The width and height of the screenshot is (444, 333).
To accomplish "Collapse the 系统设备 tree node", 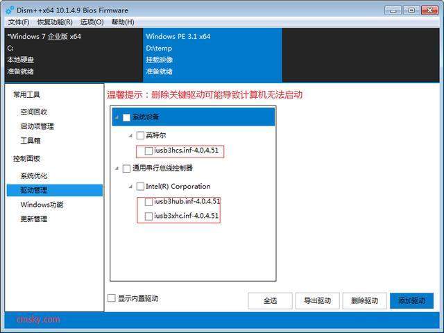I will (116, 117).
